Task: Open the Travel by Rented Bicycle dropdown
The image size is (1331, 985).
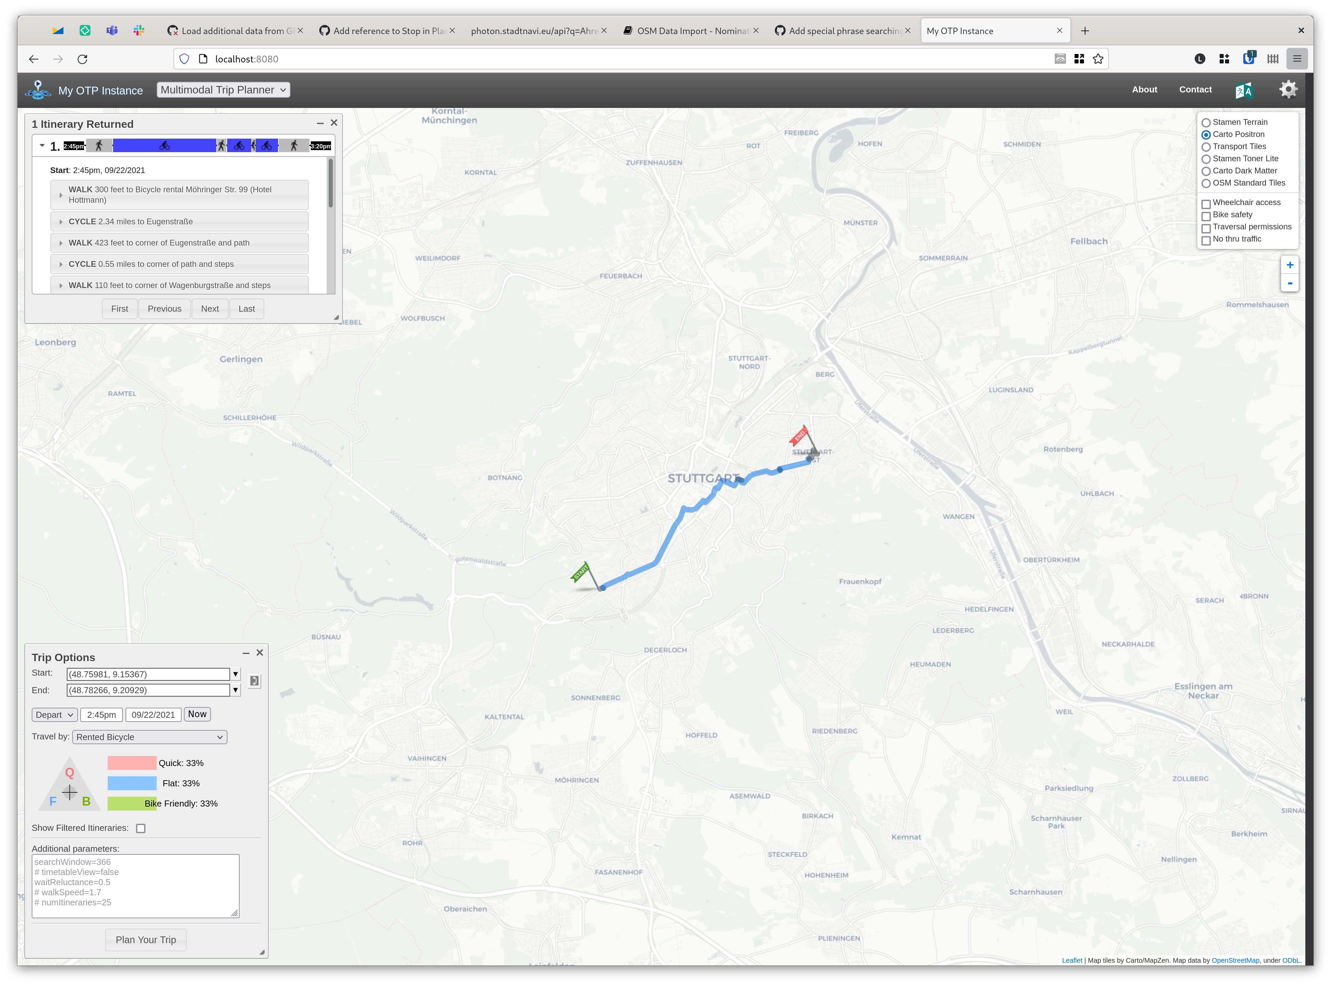Action: pyautogui.click(x=150, y=737)
